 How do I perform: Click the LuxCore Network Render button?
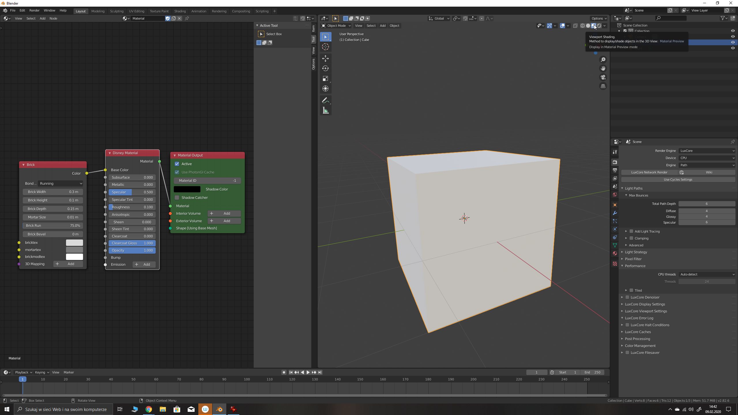click(x=649, y=172)
